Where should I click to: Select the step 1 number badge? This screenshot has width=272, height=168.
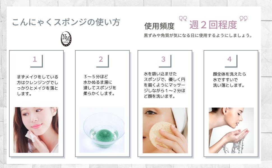click(x=37, y=61)
